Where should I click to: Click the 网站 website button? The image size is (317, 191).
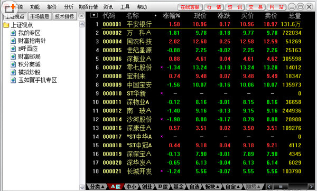point(276,7)
